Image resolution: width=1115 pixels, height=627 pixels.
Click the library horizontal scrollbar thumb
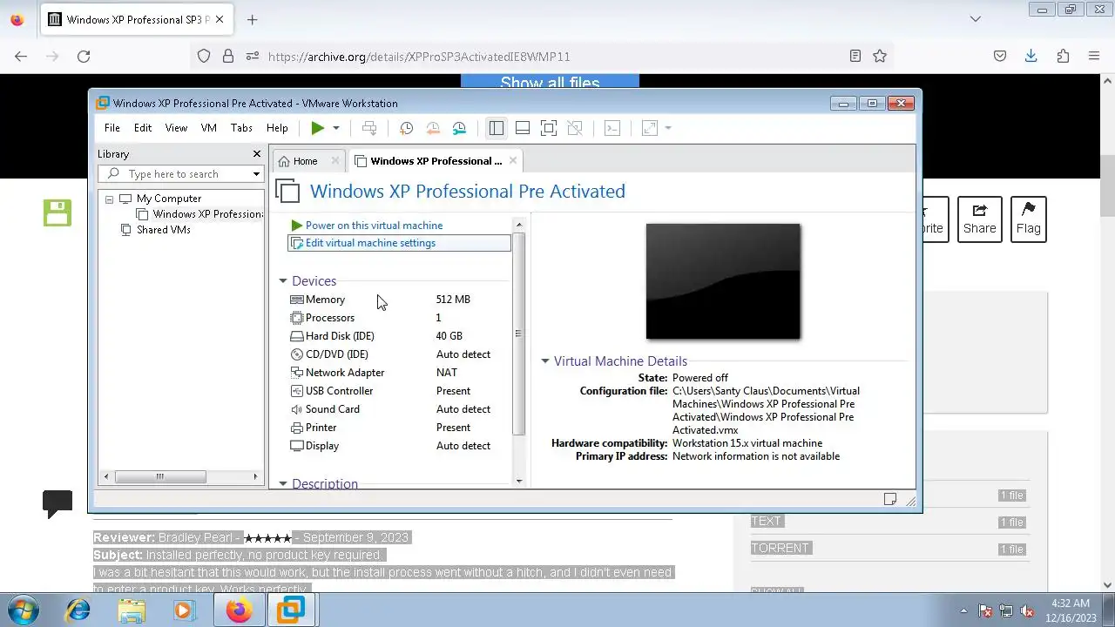coord(160,476)
